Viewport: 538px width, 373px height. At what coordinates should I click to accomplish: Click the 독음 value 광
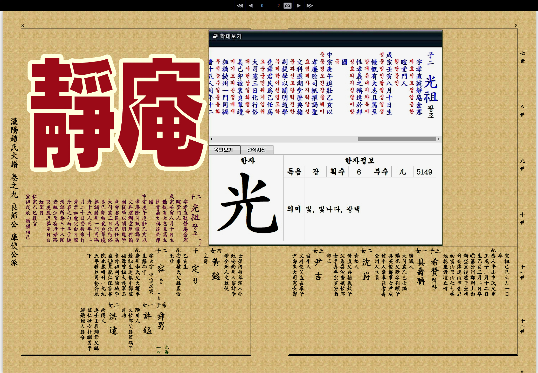[316, 172]
